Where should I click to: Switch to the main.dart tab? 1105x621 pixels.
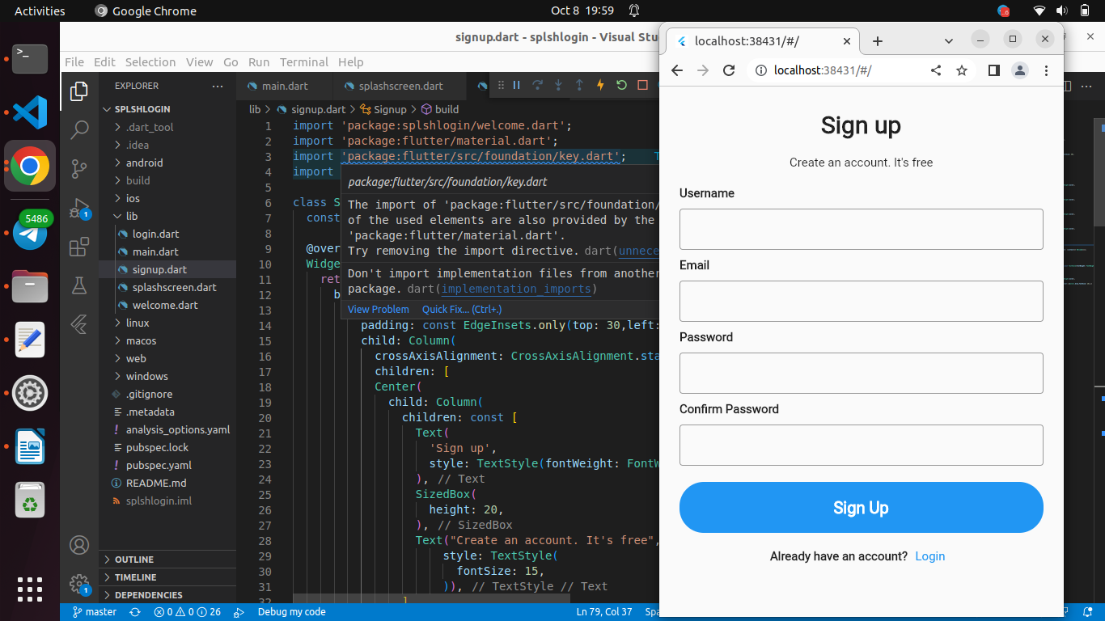[284, 86]
